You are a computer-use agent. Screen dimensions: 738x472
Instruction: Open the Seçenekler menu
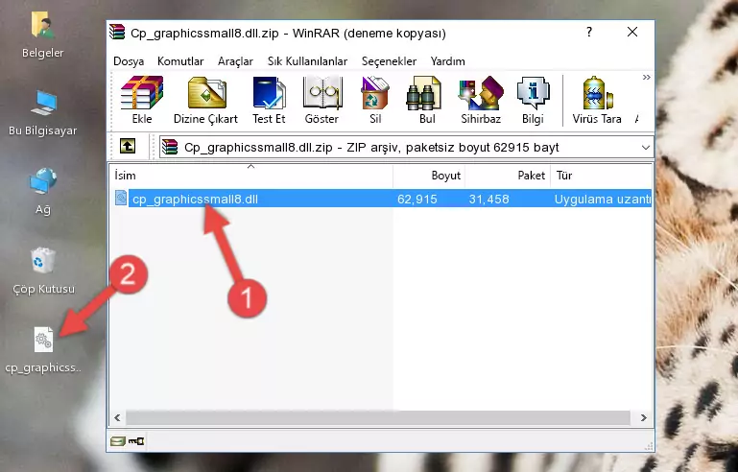click(389, 61)
